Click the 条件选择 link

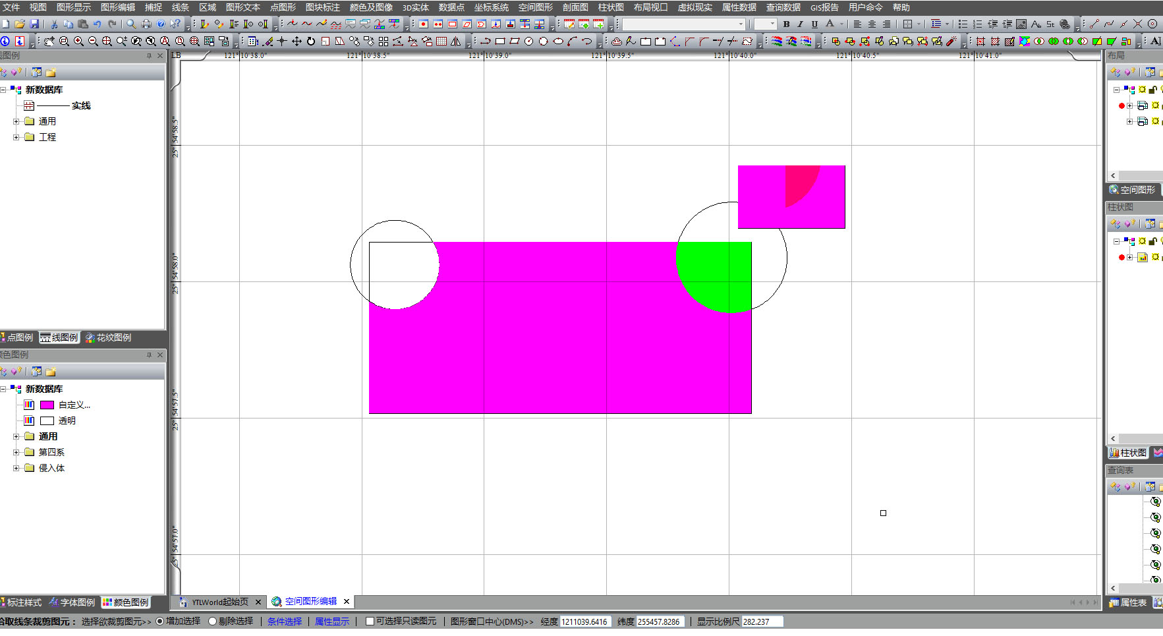tap(285, 621)
